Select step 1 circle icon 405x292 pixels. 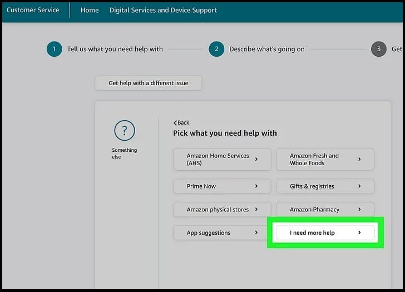coord(55,49)
